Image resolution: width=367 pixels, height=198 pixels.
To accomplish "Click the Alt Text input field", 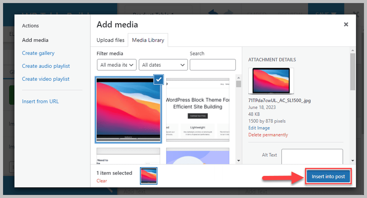I will pyautogui.click(x=312, y=156).
